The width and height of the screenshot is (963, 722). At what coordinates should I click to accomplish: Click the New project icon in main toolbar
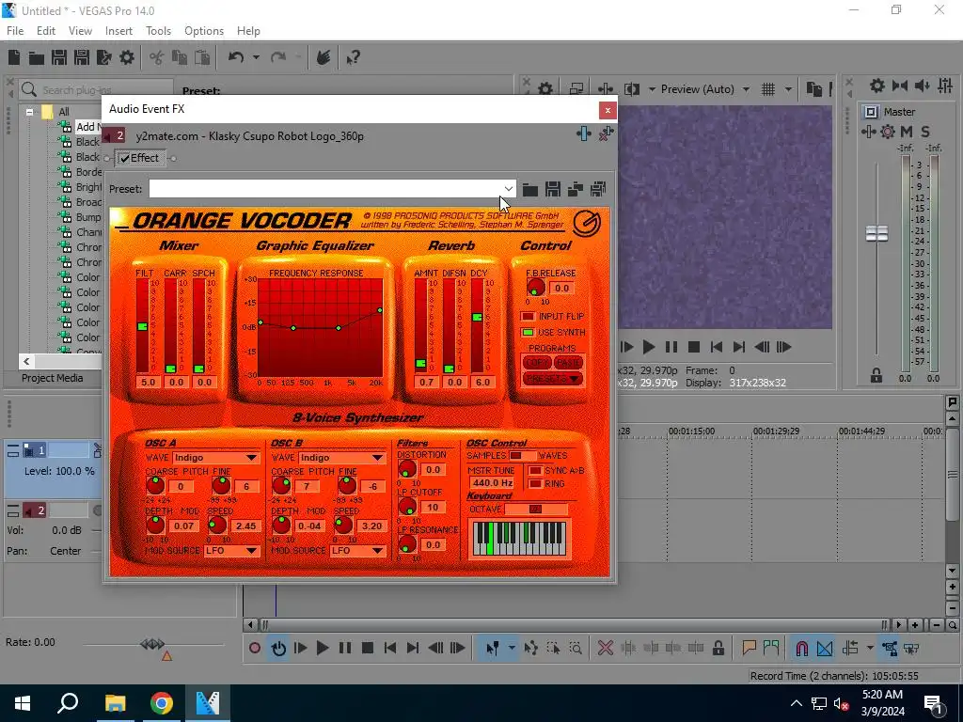tap(14, 57)
